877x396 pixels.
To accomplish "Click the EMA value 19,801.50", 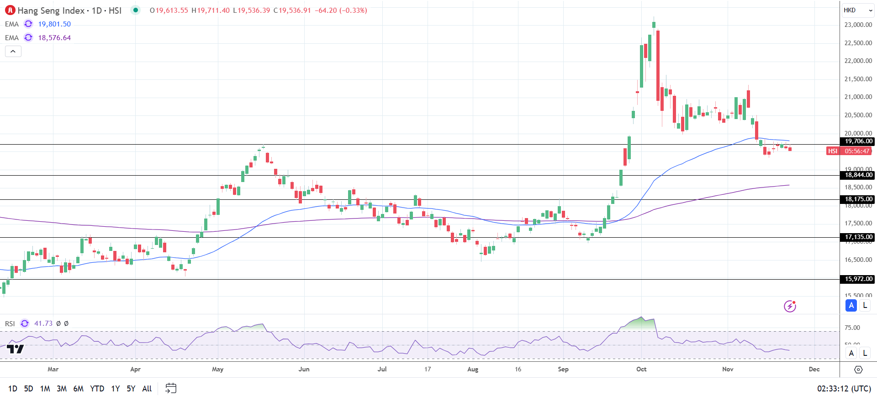I will pyautogui.click(x=54, y=24).
